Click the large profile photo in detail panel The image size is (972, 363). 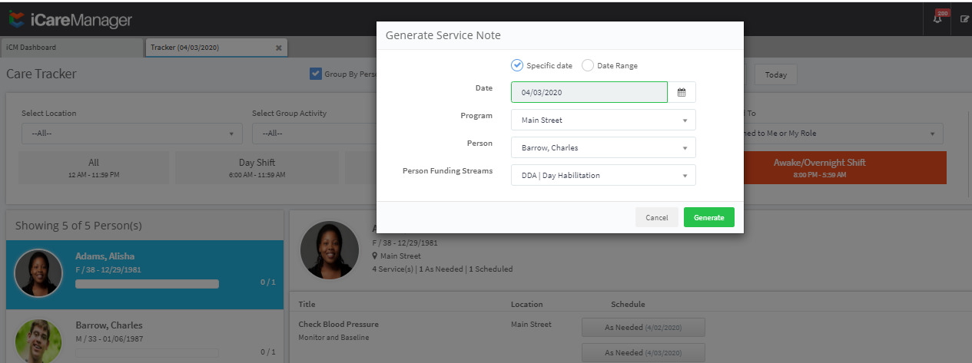pyautogui.click(x=329, y=250)
